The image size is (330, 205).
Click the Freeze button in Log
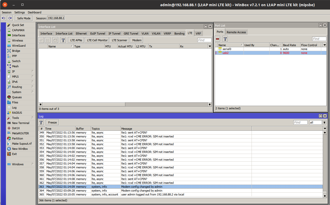click(52, 122)
